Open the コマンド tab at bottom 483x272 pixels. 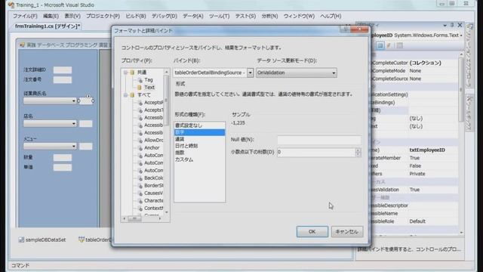[20, 265]
